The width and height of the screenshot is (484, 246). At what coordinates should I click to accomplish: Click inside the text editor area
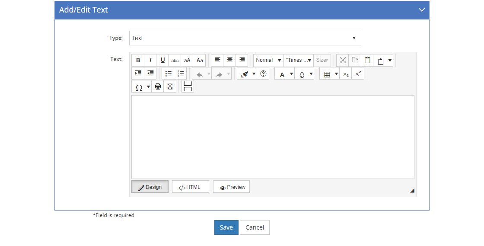273,137
